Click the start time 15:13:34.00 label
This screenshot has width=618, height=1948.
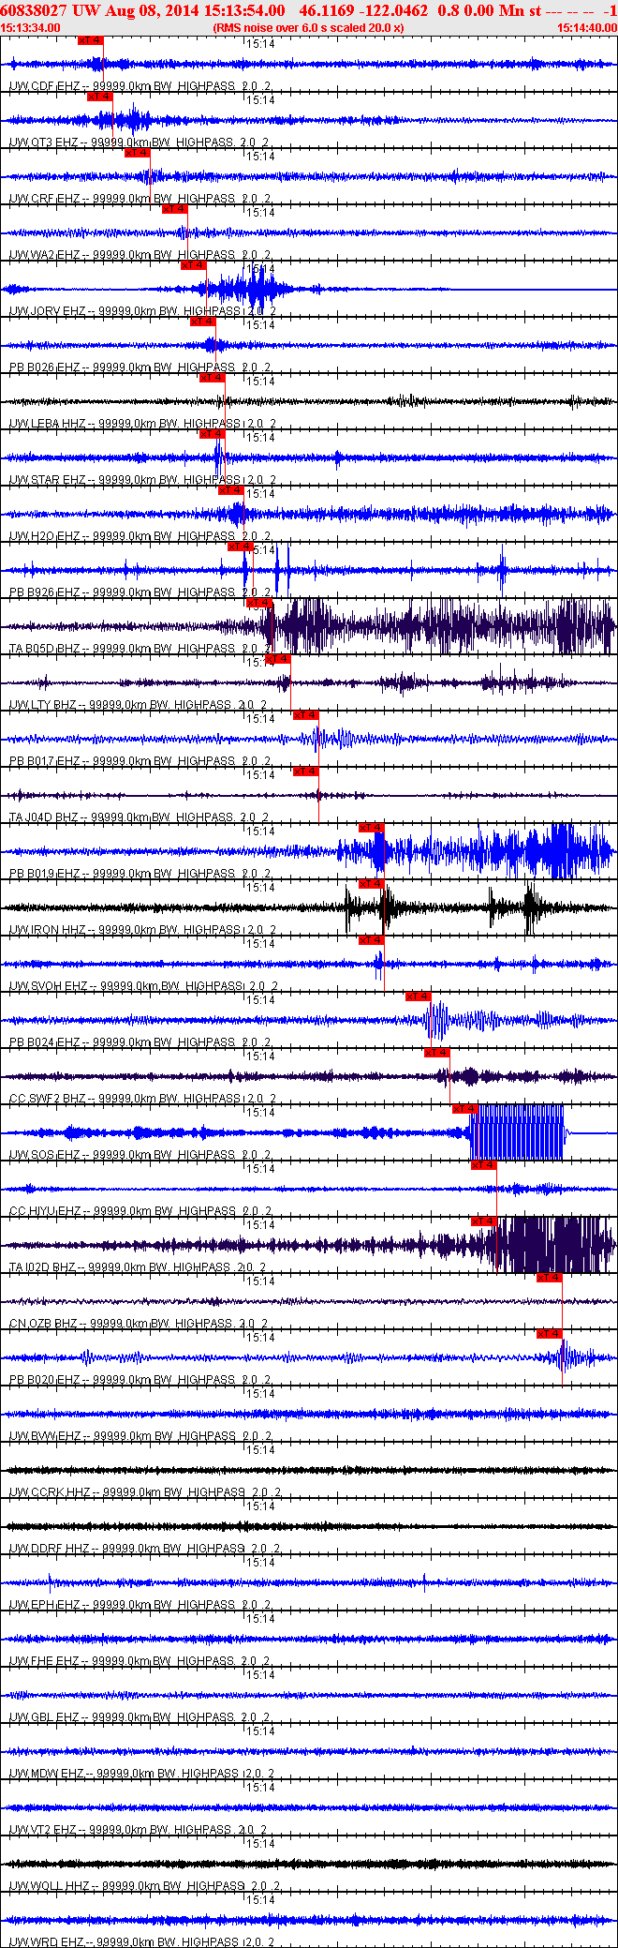pyautogui.click(x=31, y=28)
